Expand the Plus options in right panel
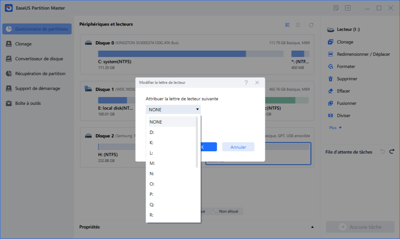Image resolution: width=400 pixels, height=239 pixels. [335, 128]
